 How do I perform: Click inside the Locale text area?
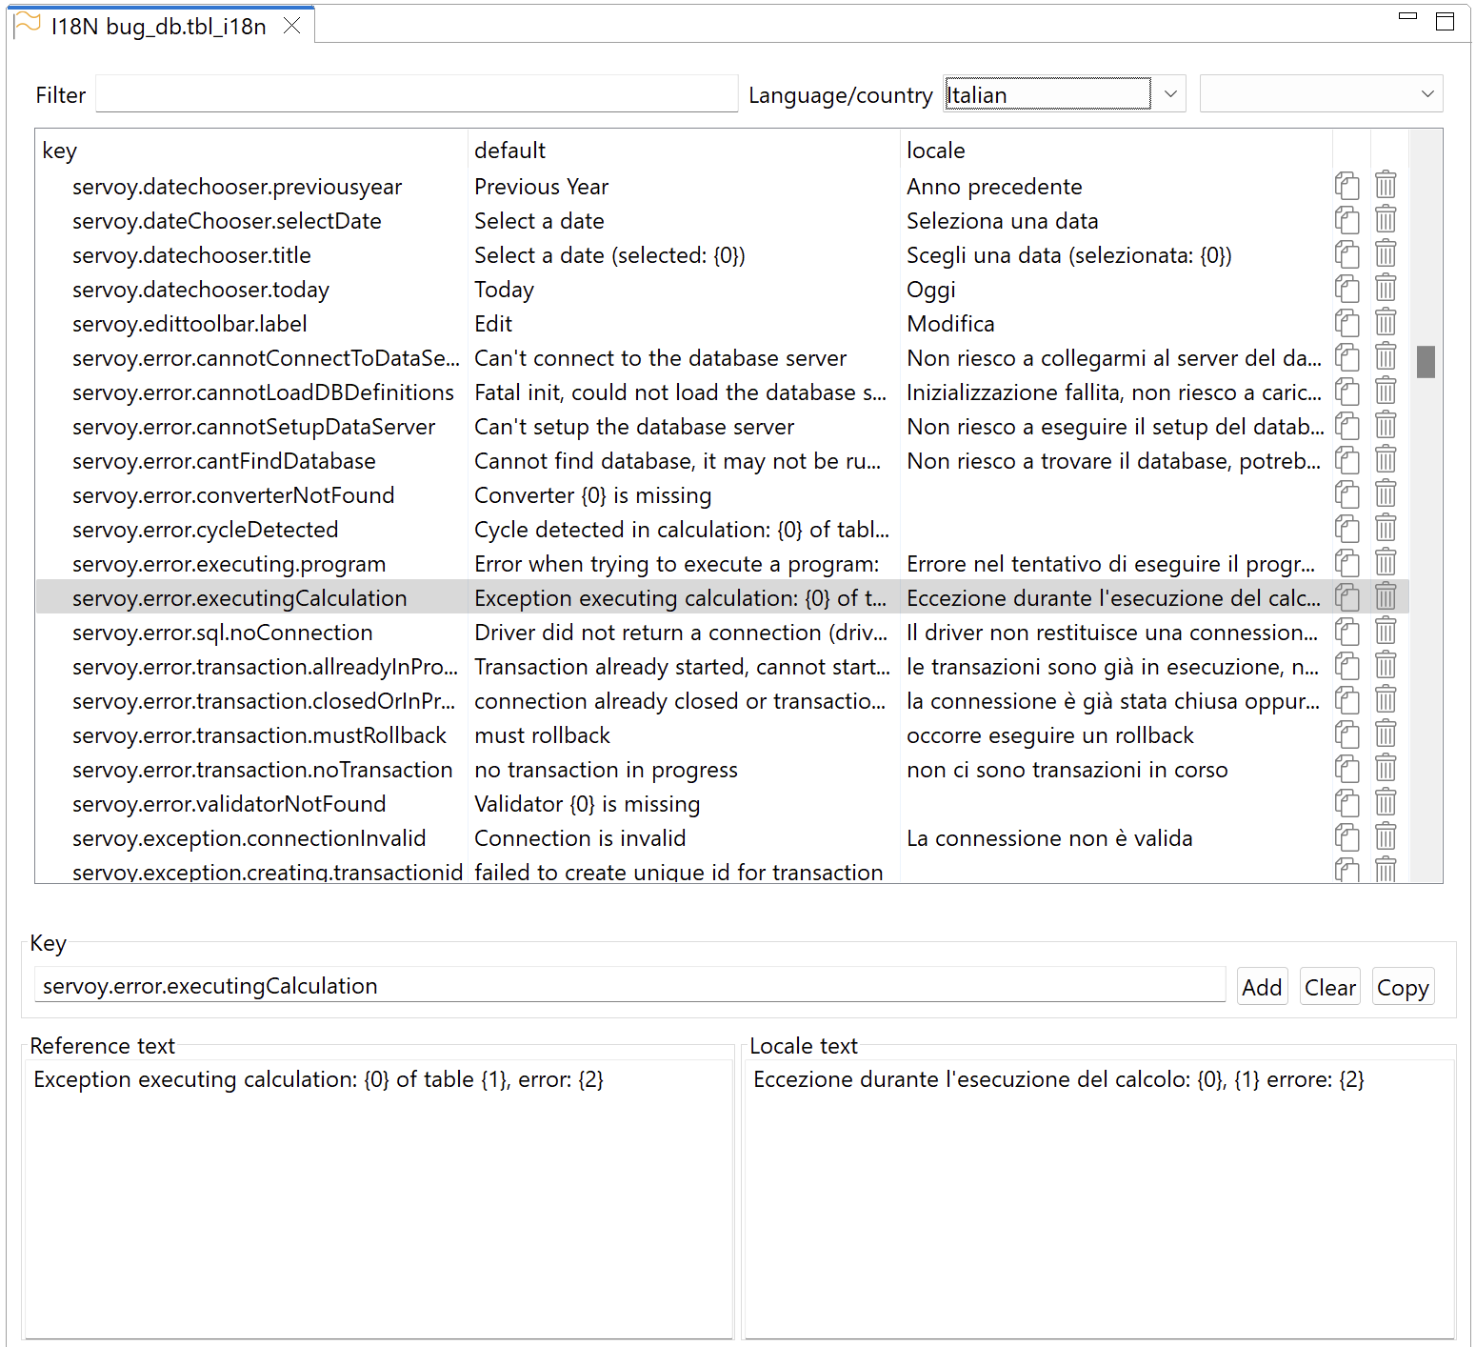(1099, 1199)
